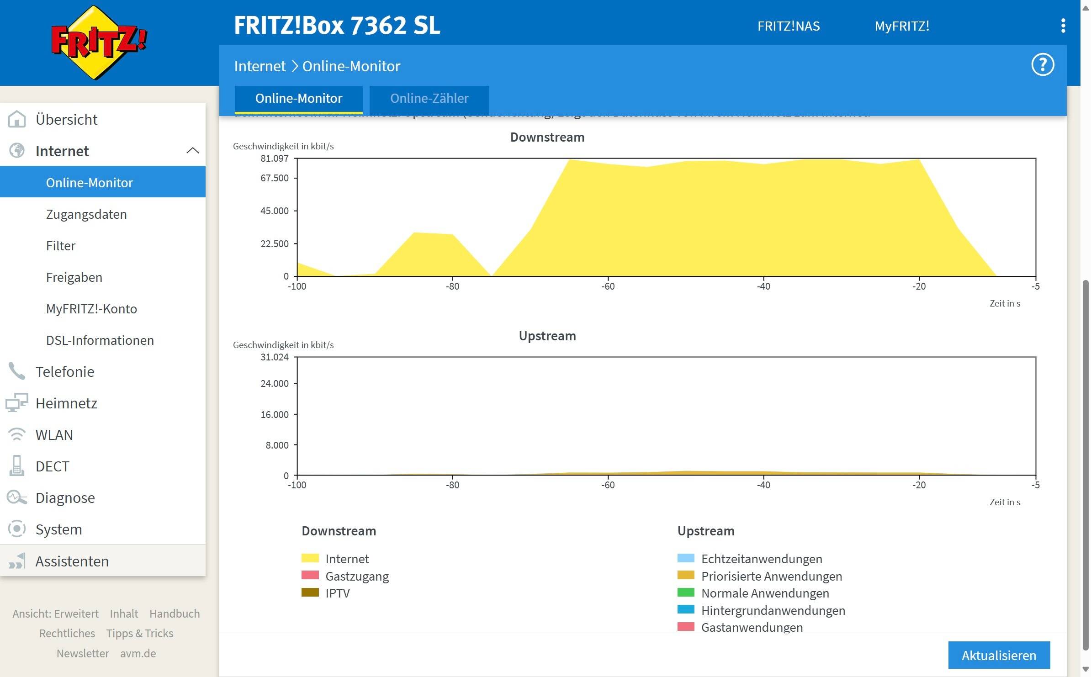Click the yellow Internet legend swatch
Image resolution: width=1091 pixels, height=677 pixels.
[x=310, y=558]
